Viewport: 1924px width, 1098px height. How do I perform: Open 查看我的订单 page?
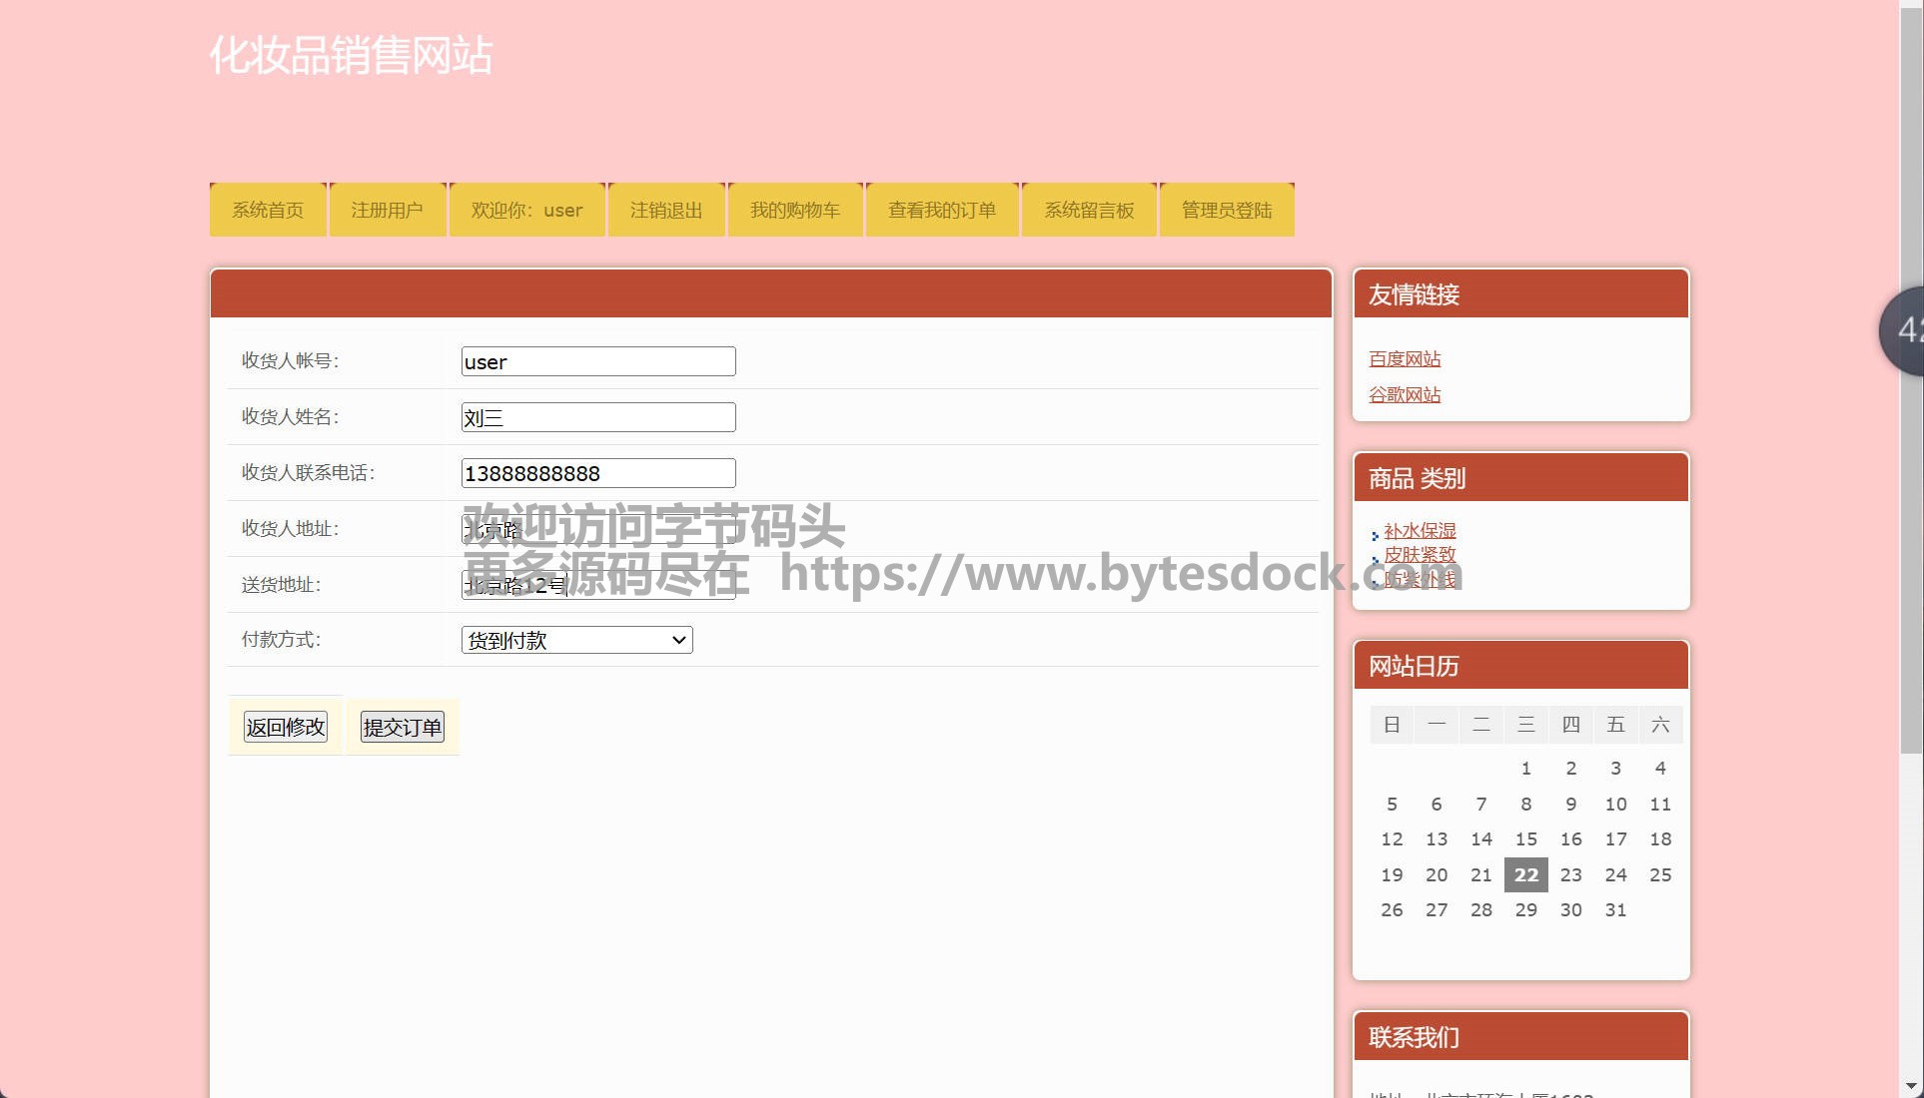942,210
